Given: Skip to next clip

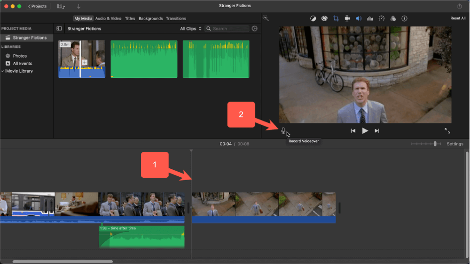Looking at the screenshot, I should [377, 131].
